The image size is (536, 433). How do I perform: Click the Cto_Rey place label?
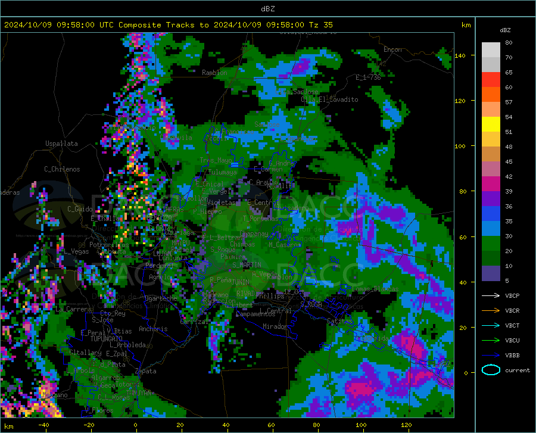coord(113,313)
